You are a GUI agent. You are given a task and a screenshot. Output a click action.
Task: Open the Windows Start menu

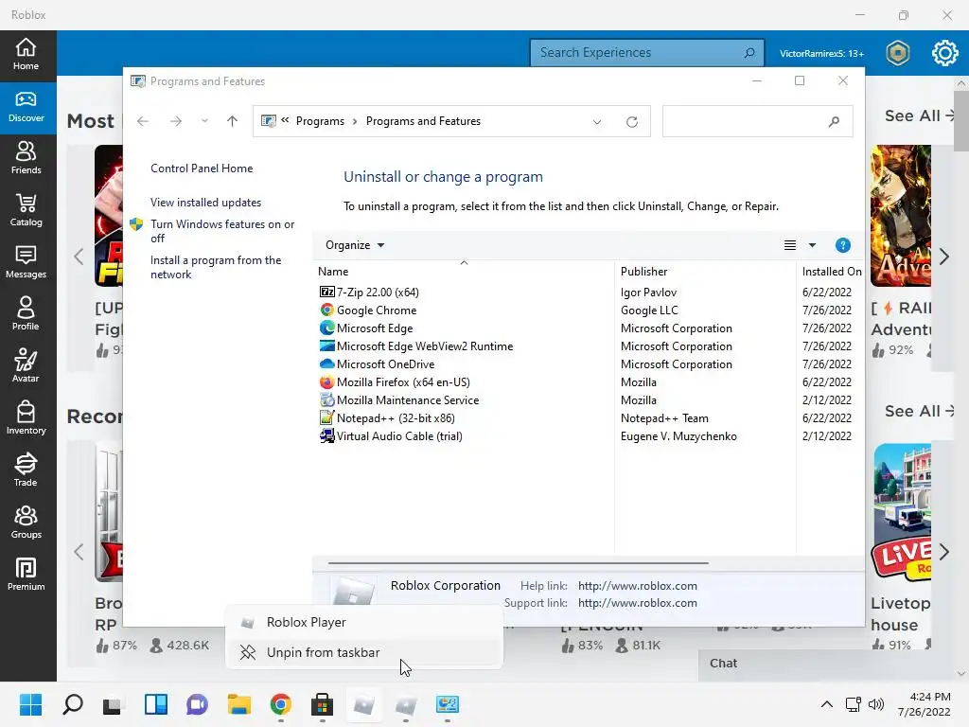[x=30, y=704]
